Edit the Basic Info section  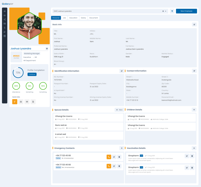[x=194, y=25]
